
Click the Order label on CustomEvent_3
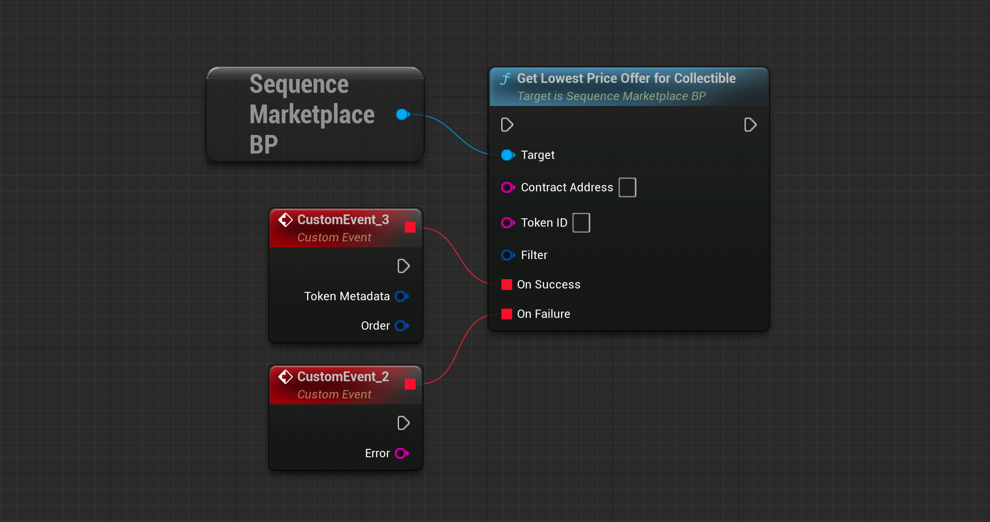pos(375,326)
